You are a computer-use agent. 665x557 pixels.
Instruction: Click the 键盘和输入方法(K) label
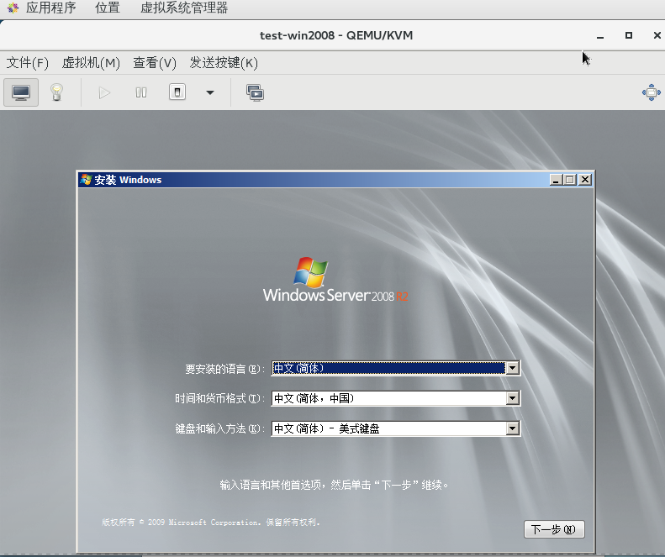click(219, 429)
